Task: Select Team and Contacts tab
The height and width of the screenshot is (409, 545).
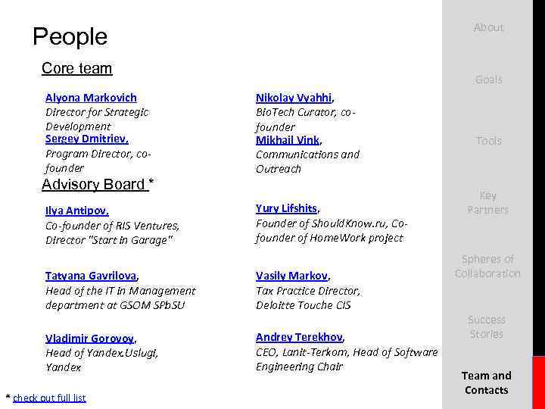Action: tap(487, 382)
